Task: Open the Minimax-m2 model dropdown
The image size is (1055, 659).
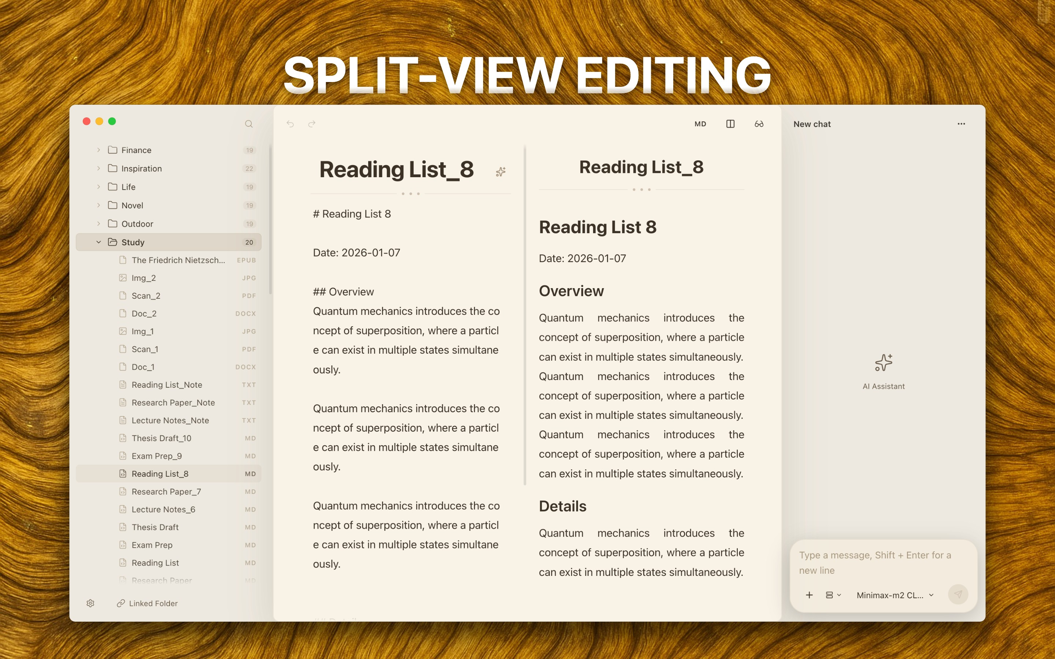Action: tap(895, 595)
